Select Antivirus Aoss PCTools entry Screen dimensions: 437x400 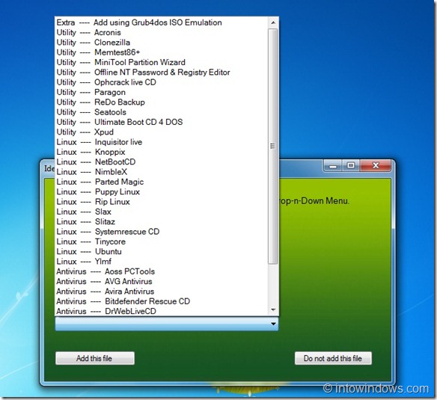(x=162, y=271)
